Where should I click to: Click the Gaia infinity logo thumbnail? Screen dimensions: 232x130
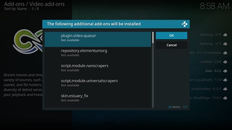coord(28,41)
